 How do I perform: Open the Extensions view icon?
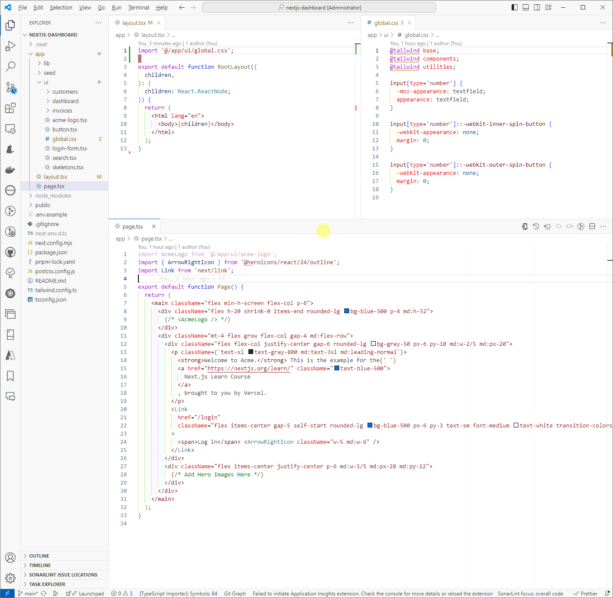point(10,108)
